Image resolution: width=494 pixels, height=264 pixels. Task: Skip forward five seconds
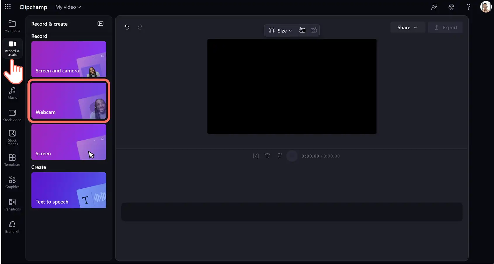click(x=279, y=156)
